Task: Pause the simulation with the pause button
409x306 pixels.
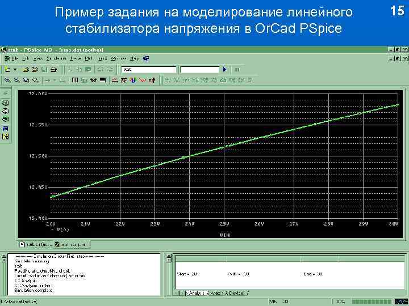Action: [237, 70]
